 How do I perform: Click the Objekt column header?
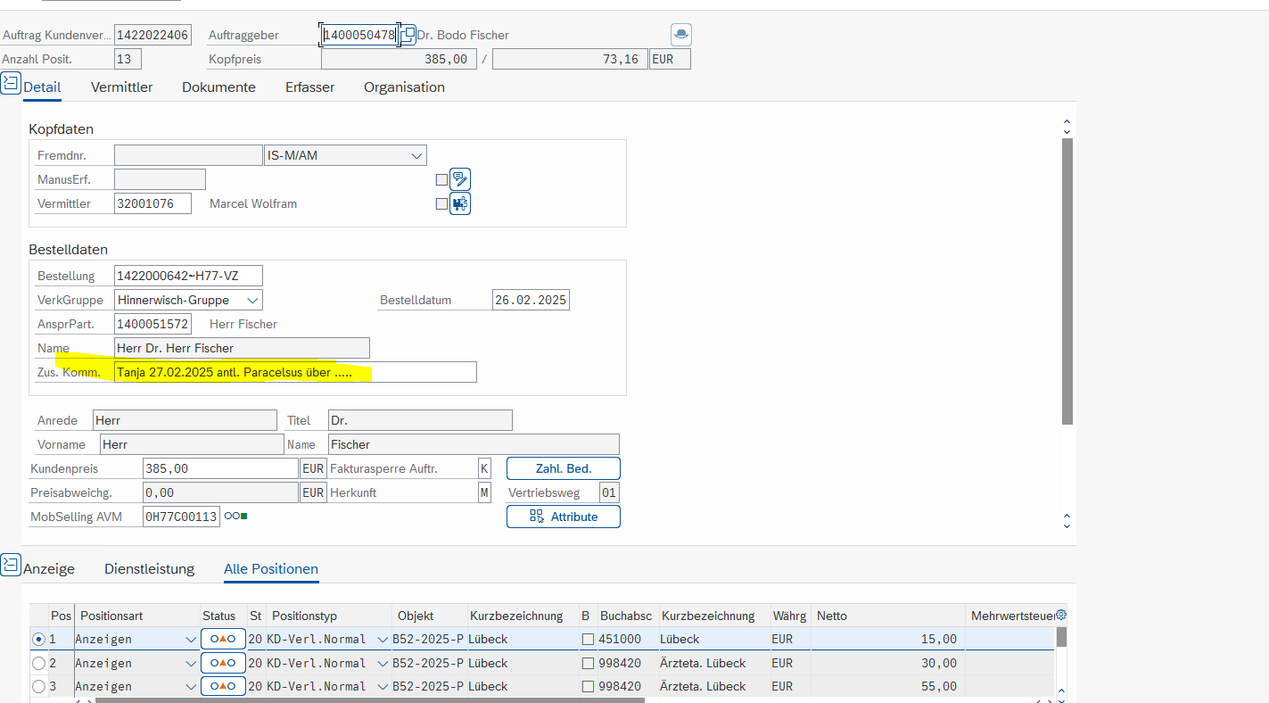pyautogui.click(x=429, y=616)
